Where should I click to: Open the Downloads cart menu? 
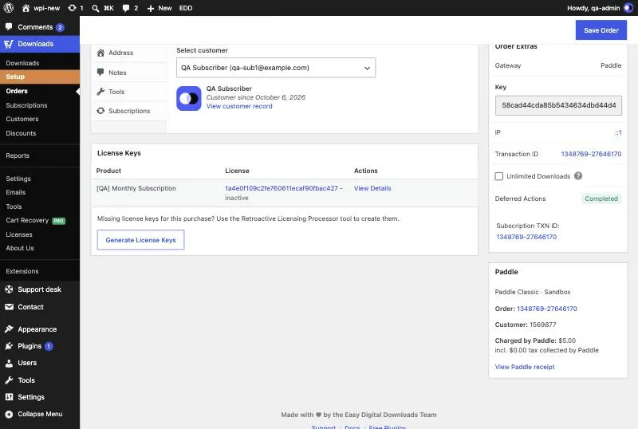pyautogui.click(x=40, y=44)
